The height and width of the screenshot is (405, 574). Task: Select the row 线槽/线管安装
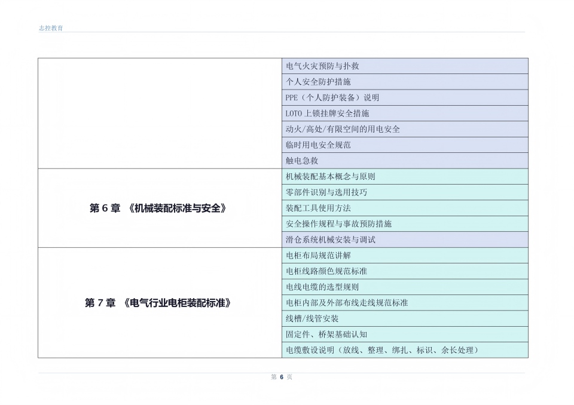(x=405, y=318)
